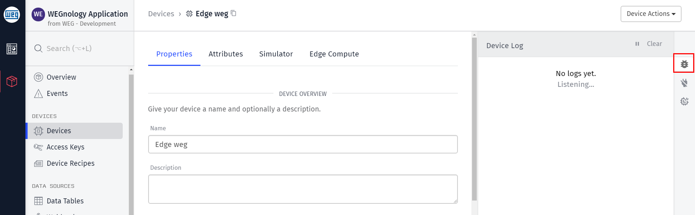Open the debug bug icon panel
This screenshot has width=695, height=215.
tap(684, 64)
